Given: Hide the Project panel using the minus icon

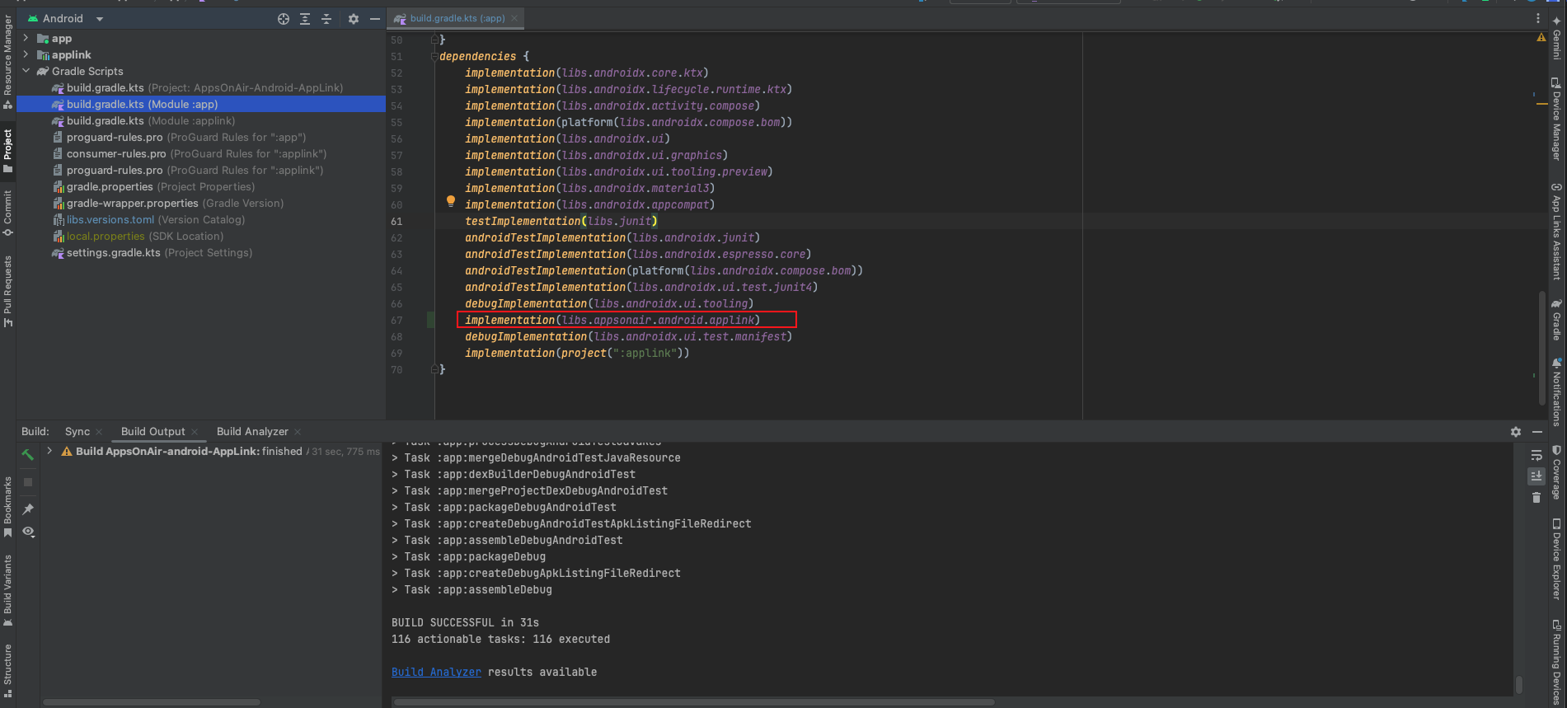Looking at the screenshot, I should (375, 18).
